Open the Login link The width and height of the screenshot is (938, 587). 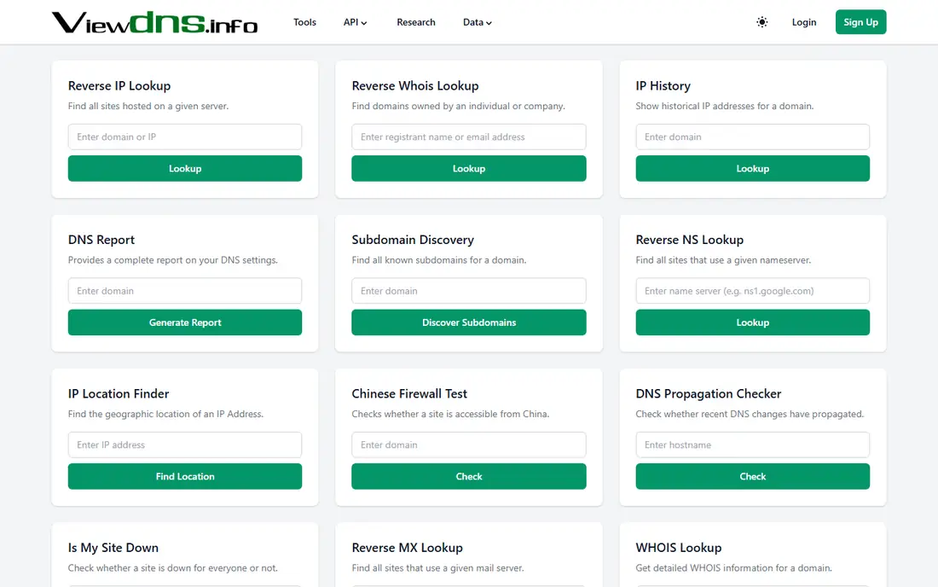pyautogui.click(x=804, y=22)
